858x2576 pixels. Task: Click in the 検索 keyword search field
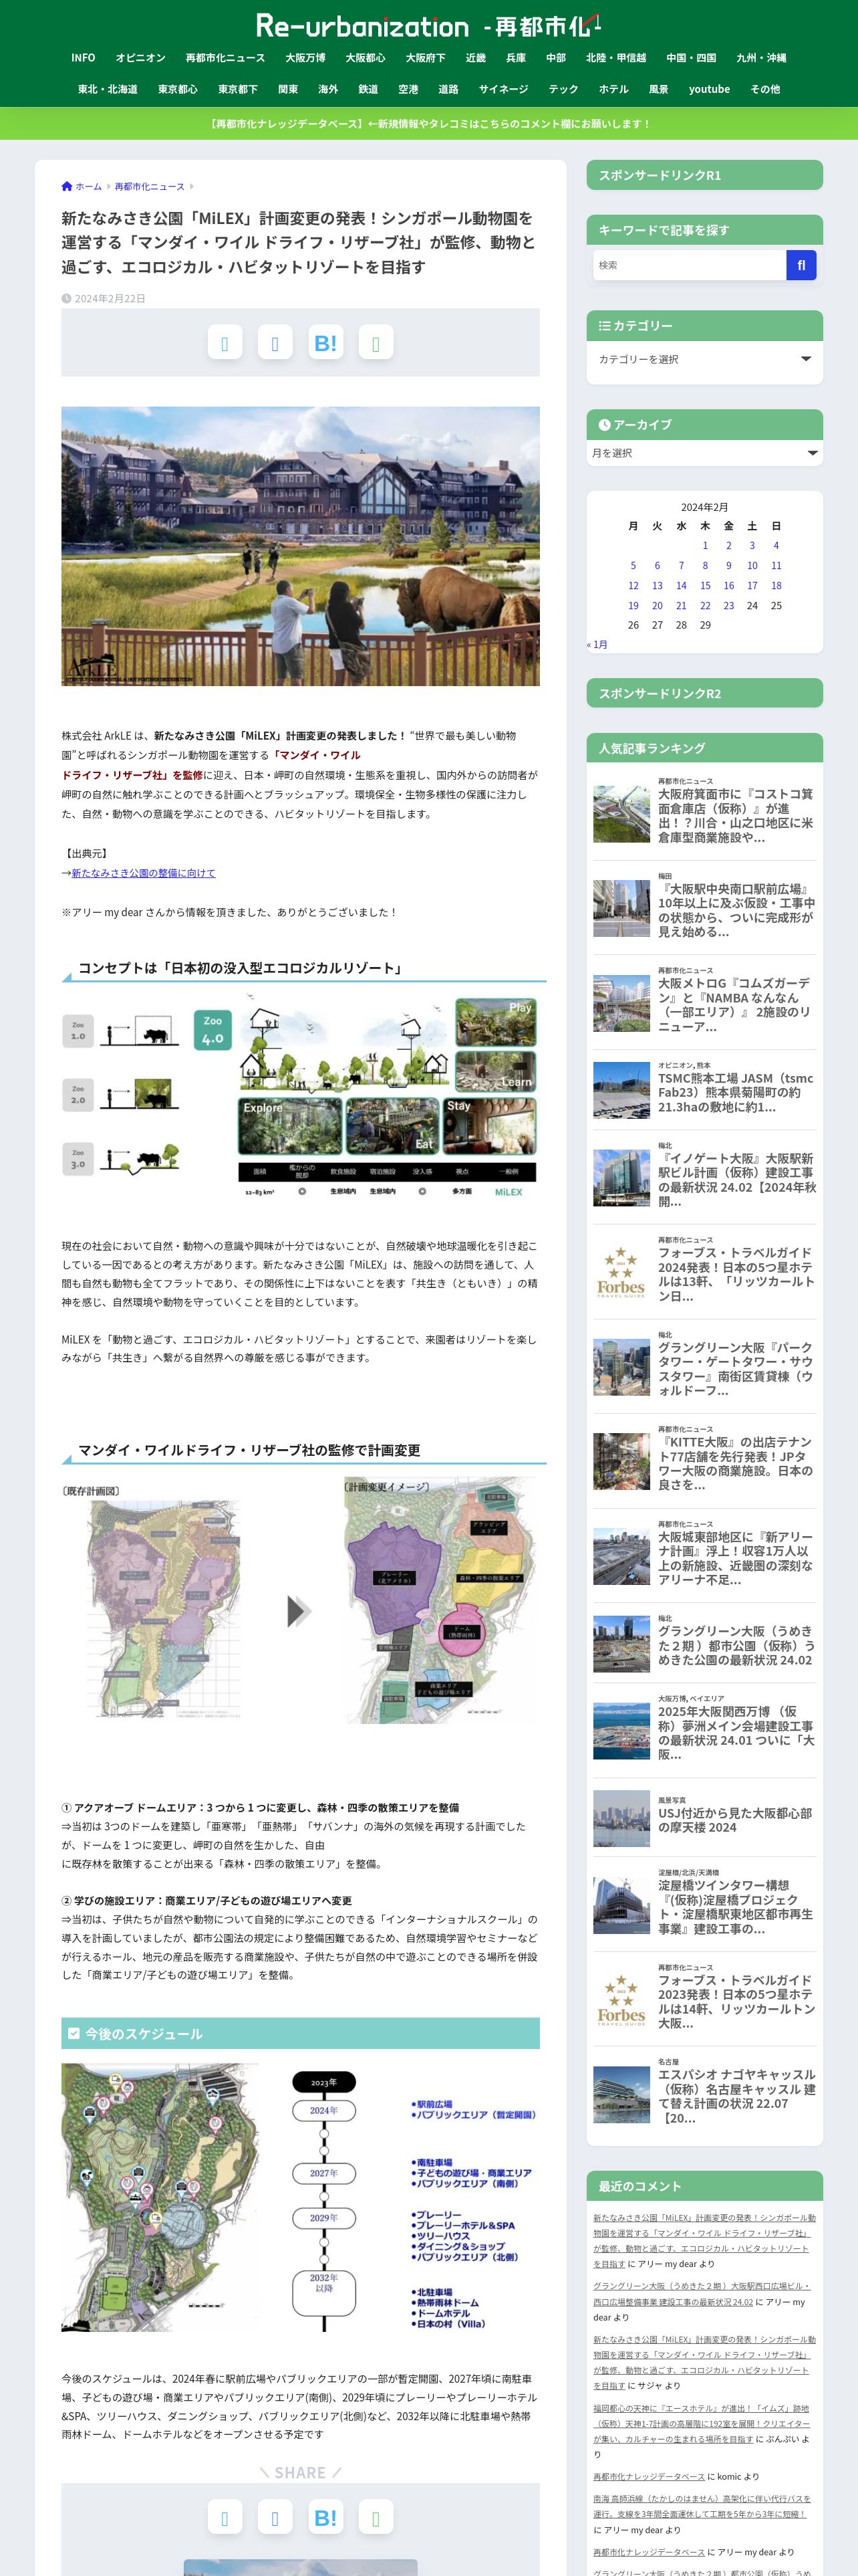click(689, 265)
